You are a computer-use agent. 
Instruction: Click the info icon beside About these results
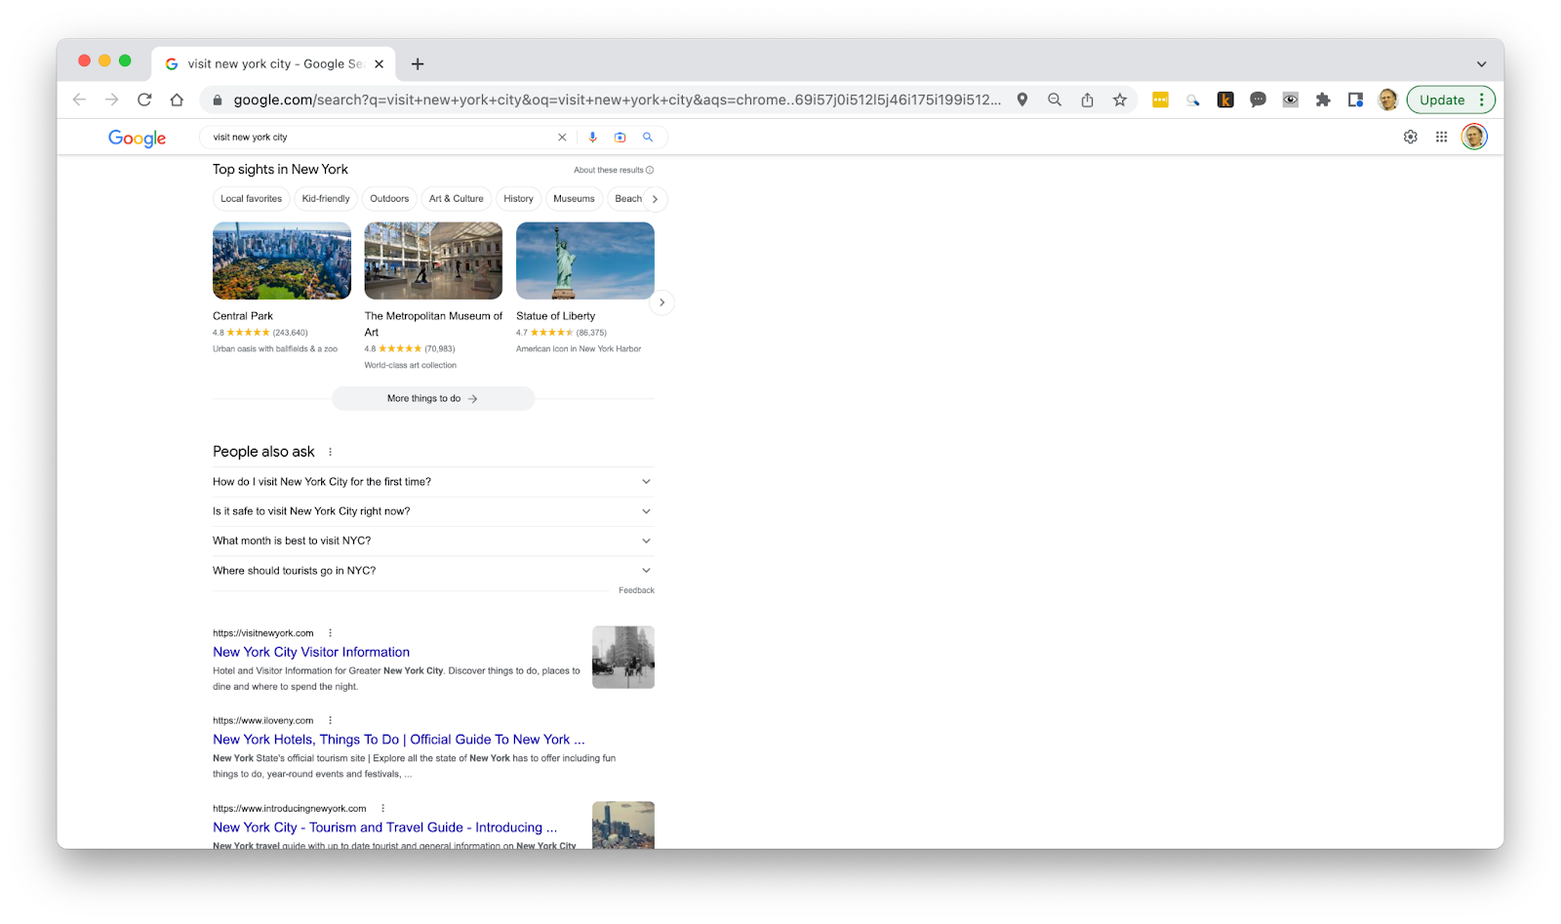650,170
